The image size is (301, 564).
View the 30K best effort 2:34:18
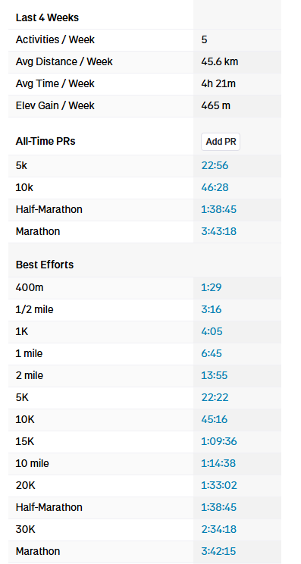(218, 529)
